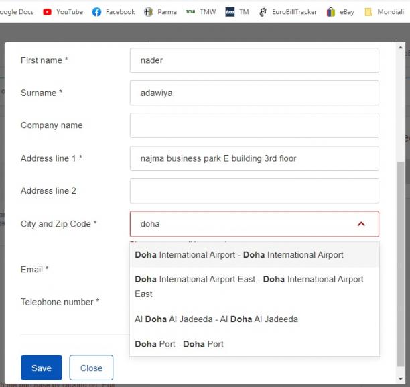410x387 pixels.
Task: Open the Facebook bookmark icon
Action: click(96, 12)
